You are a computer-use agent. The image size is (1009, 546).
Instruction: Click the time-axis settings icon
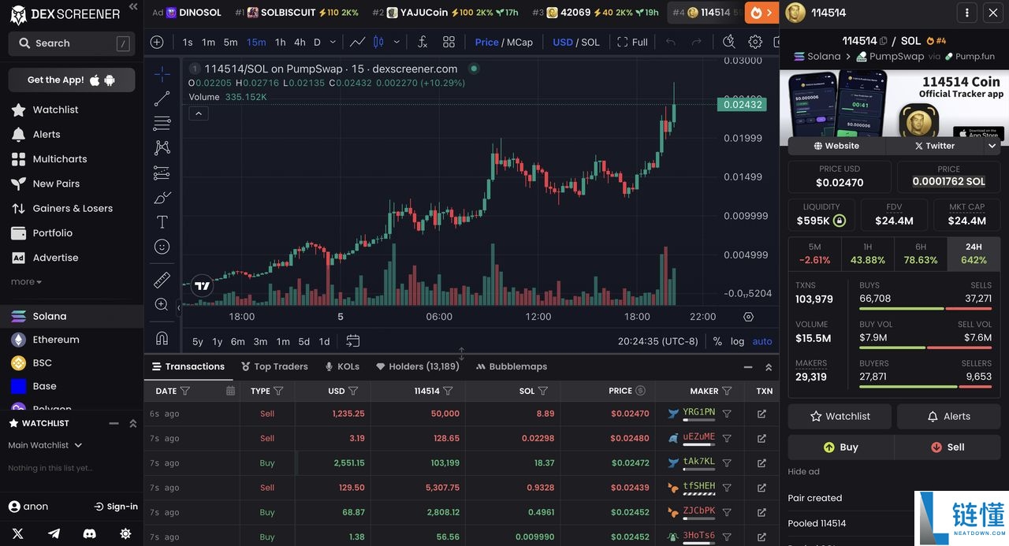click(x=749, y=317)
